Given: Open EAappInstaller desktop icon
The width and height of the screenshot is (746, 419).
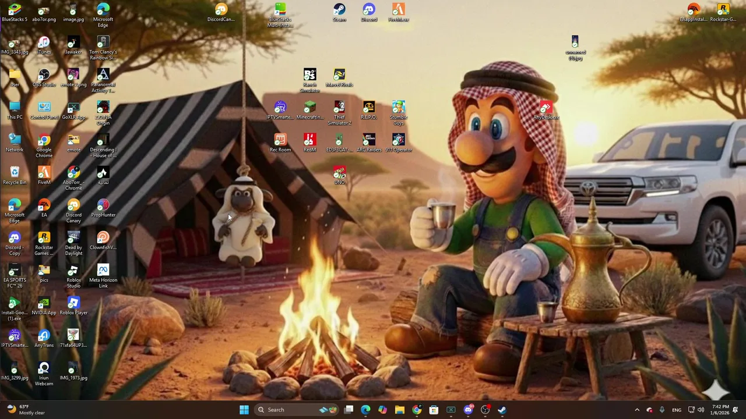Looking at the screenshot, I should coord(694,13).
